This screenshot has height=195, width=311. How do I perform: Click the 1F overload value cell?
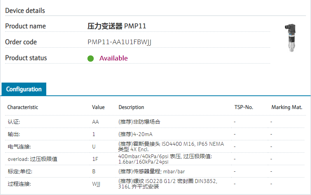[x=95, y=159]
